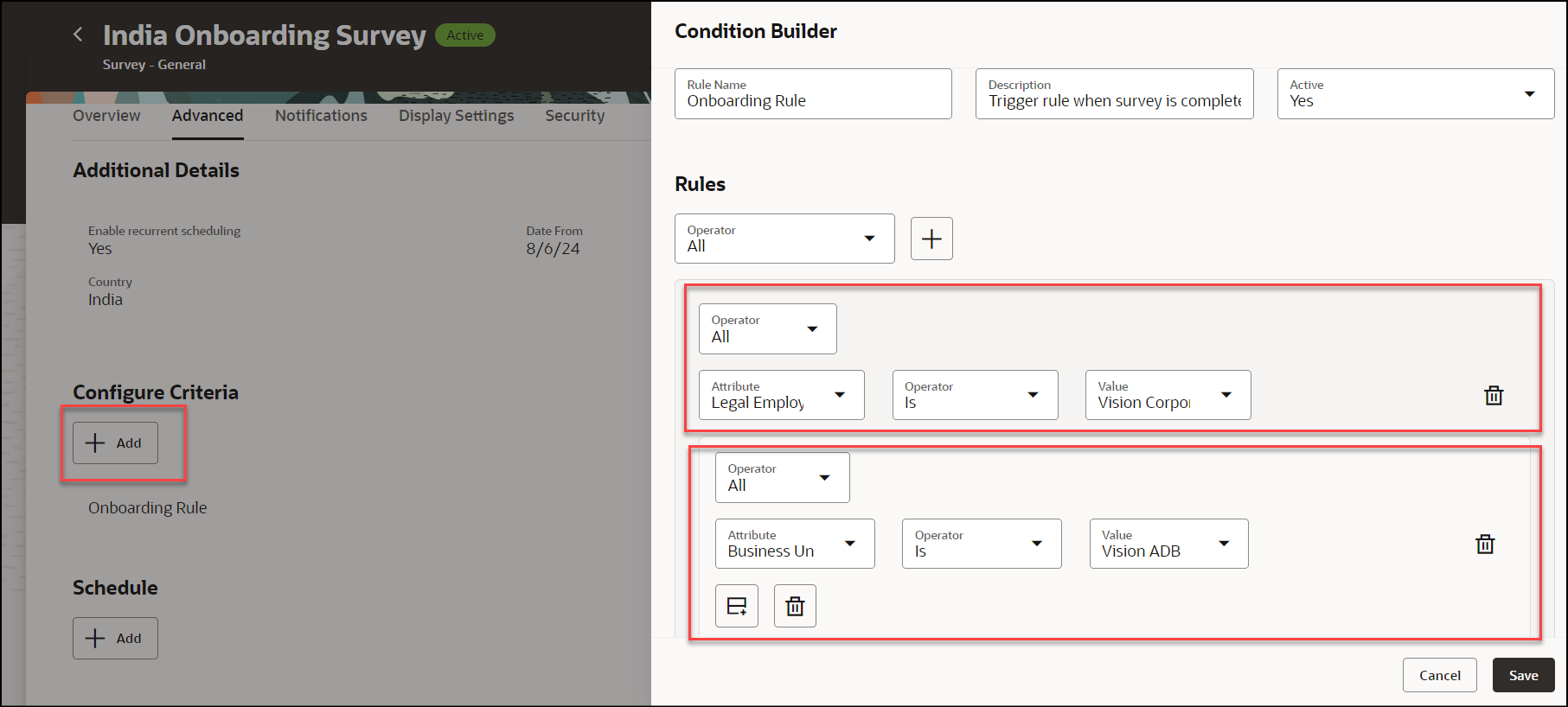Click the Active status badge
This screenshot has width=1568, height=707.
465,35
